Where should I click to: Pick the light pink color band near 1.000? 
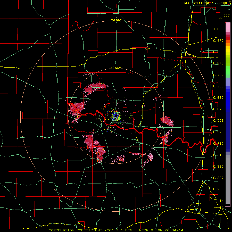228,28
